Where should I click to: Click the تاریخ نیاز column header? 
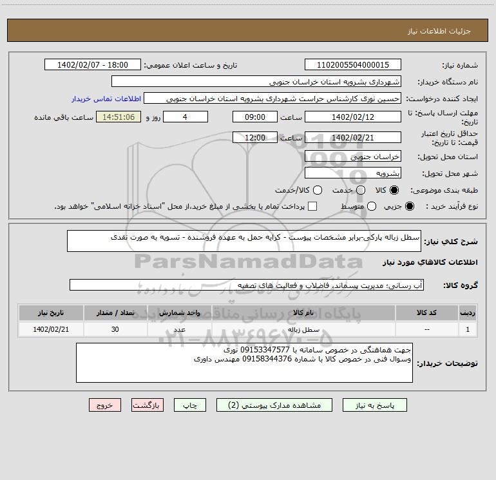pos(51,312)
